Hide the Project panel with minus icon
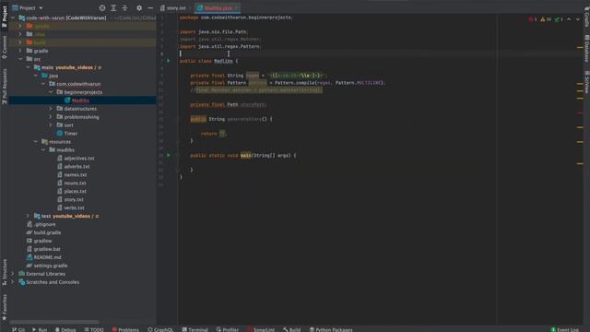Viewport: 590px width, 332px height. pyautogui.click(x=150, y=8)
